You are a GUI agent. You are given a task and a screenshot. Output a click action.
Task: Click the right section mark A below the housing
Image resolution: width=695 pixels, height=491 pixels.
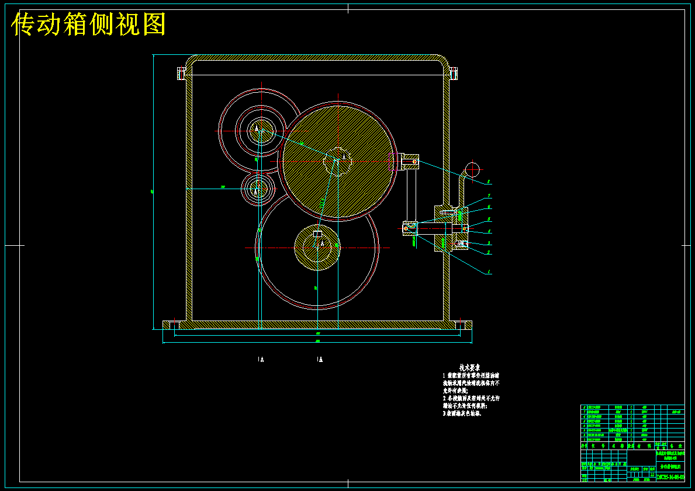[320, 360]
